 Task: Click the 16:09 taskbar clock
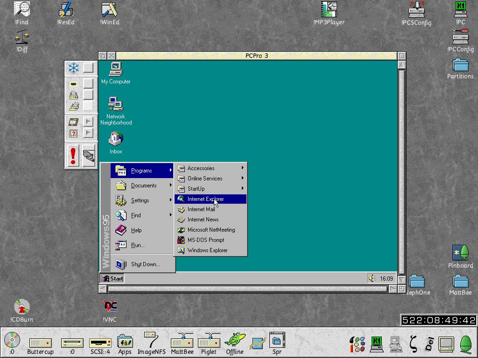point(386,279)
